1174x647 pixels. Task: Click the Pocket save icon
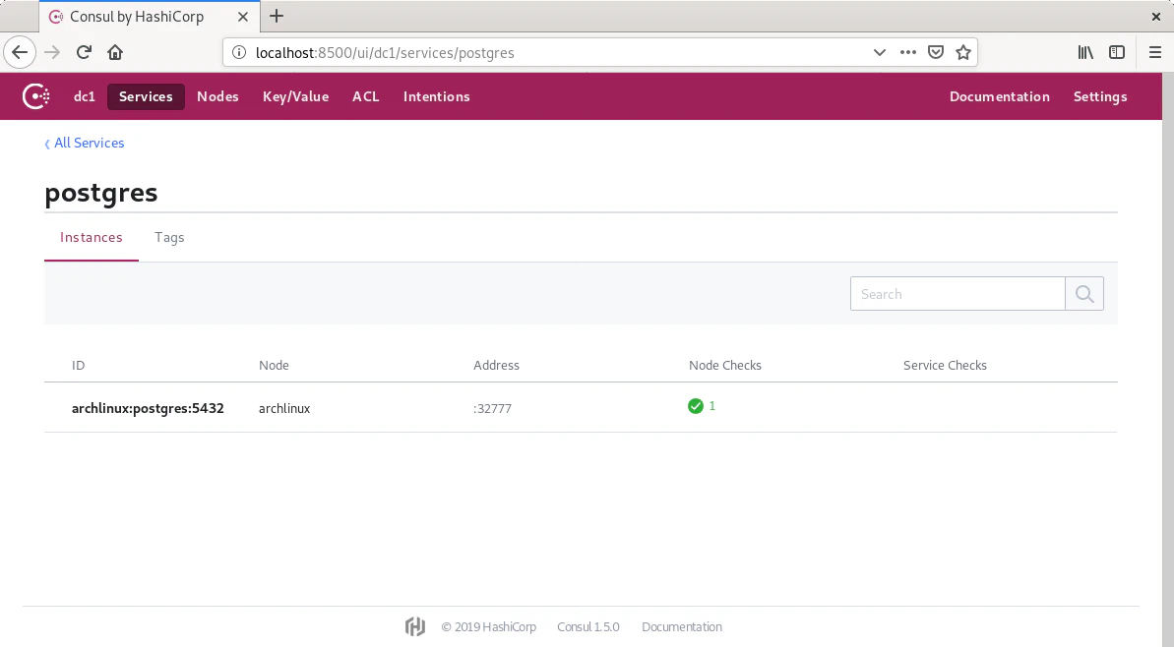tap(937, 53)
